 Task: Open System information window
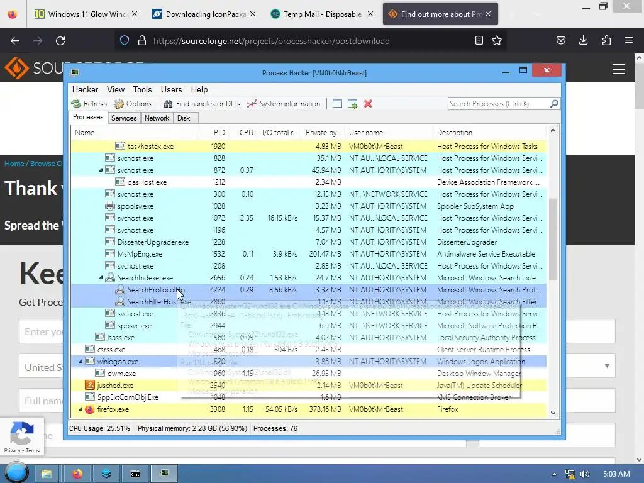[284, 104]
